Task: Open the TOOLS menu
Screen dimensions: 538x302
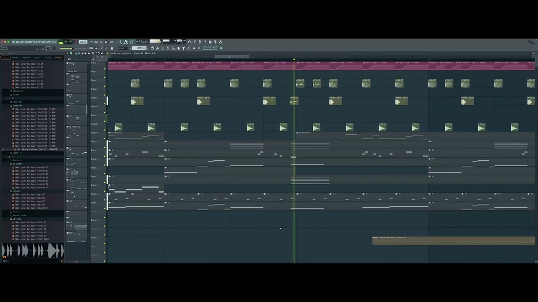Action: 49,42
